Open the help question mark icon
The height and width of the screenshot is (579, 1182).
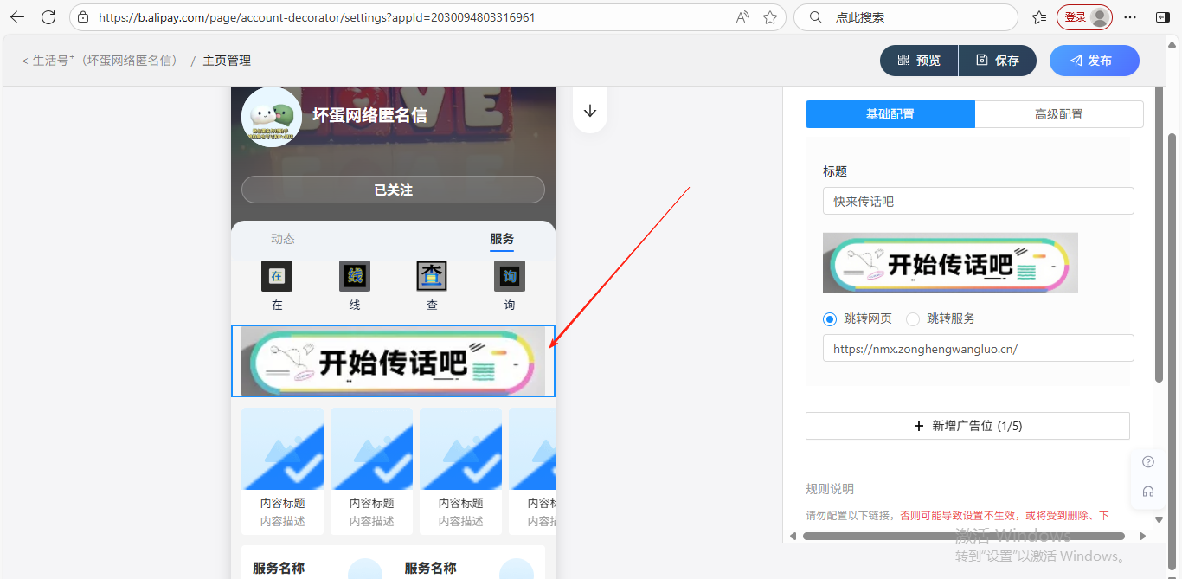coord(1148,462)
